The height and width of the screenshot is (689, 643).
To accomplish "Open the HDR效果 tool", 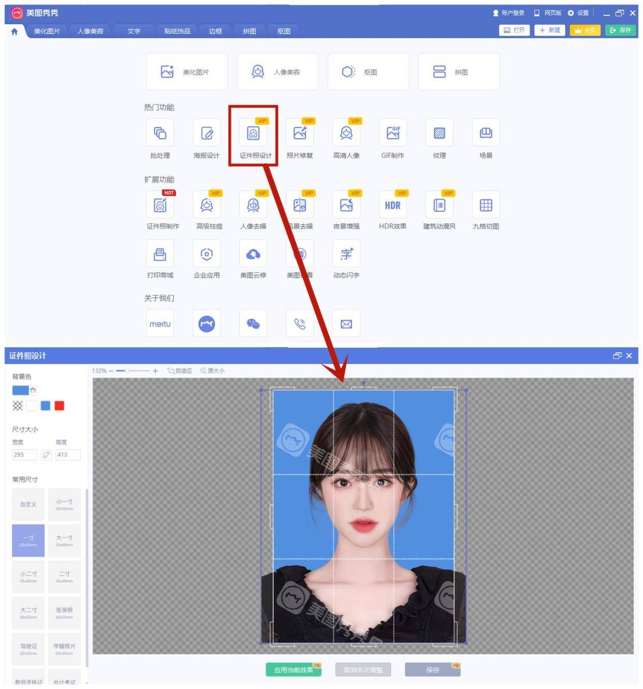I will coord(393,205).
